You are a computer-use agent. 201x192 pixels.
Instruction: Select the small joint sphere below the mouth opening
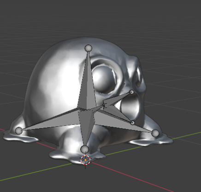(133, 123)
